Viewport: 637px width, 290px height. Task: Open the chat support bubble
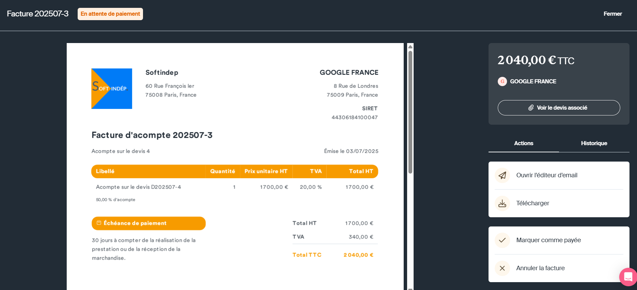coord(628,277)
